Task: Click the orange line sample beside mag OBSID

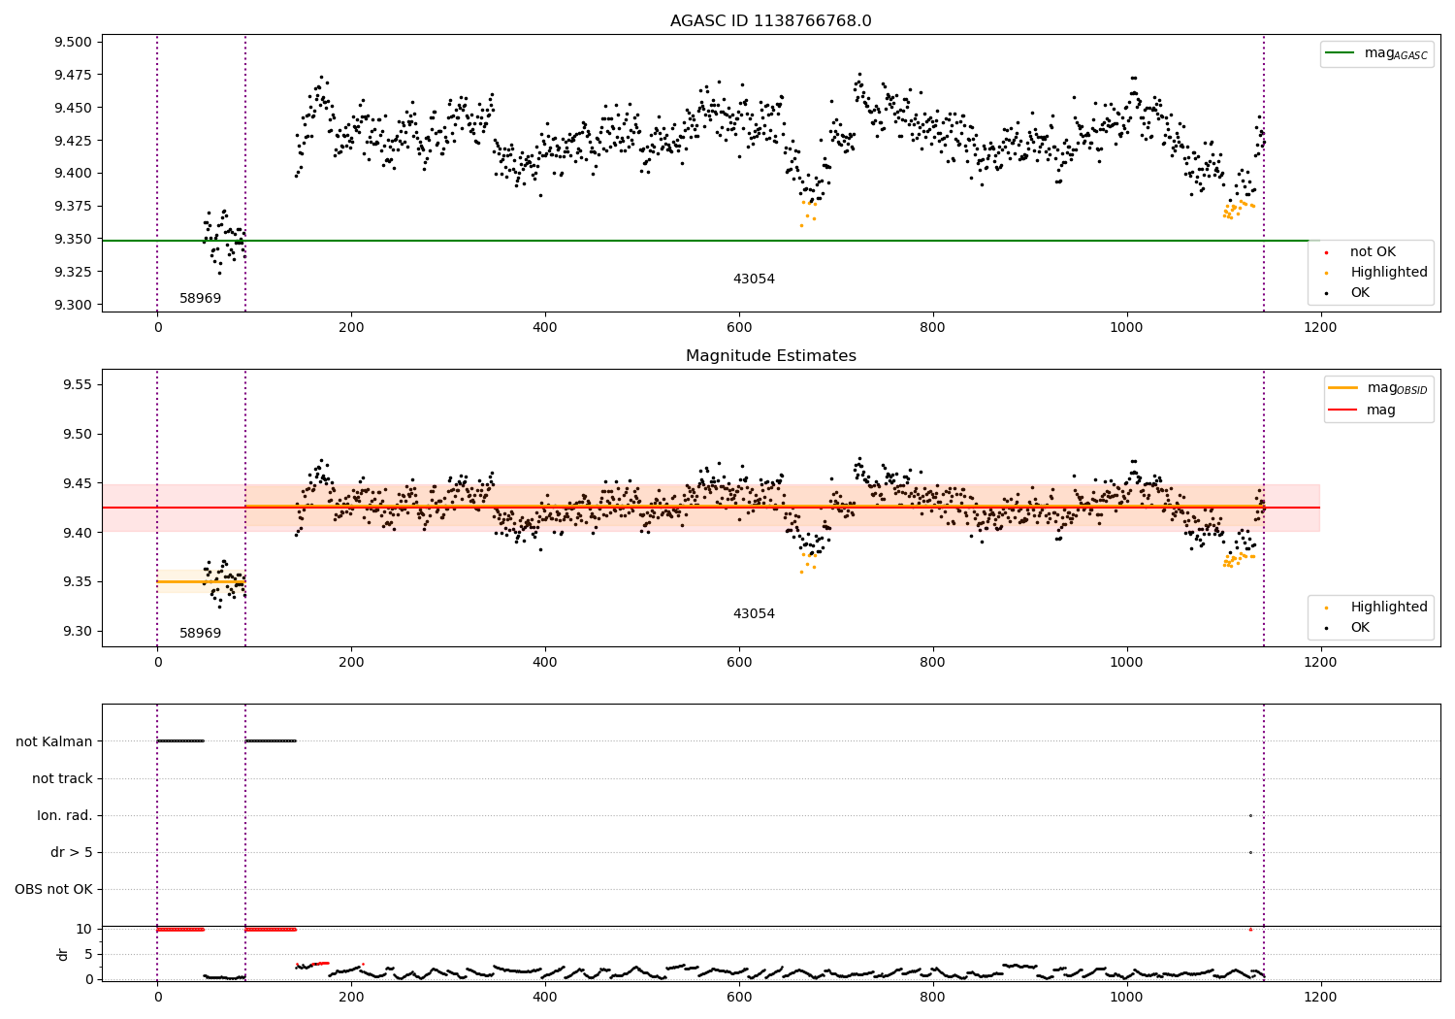Action: [x=1342, y=388]
